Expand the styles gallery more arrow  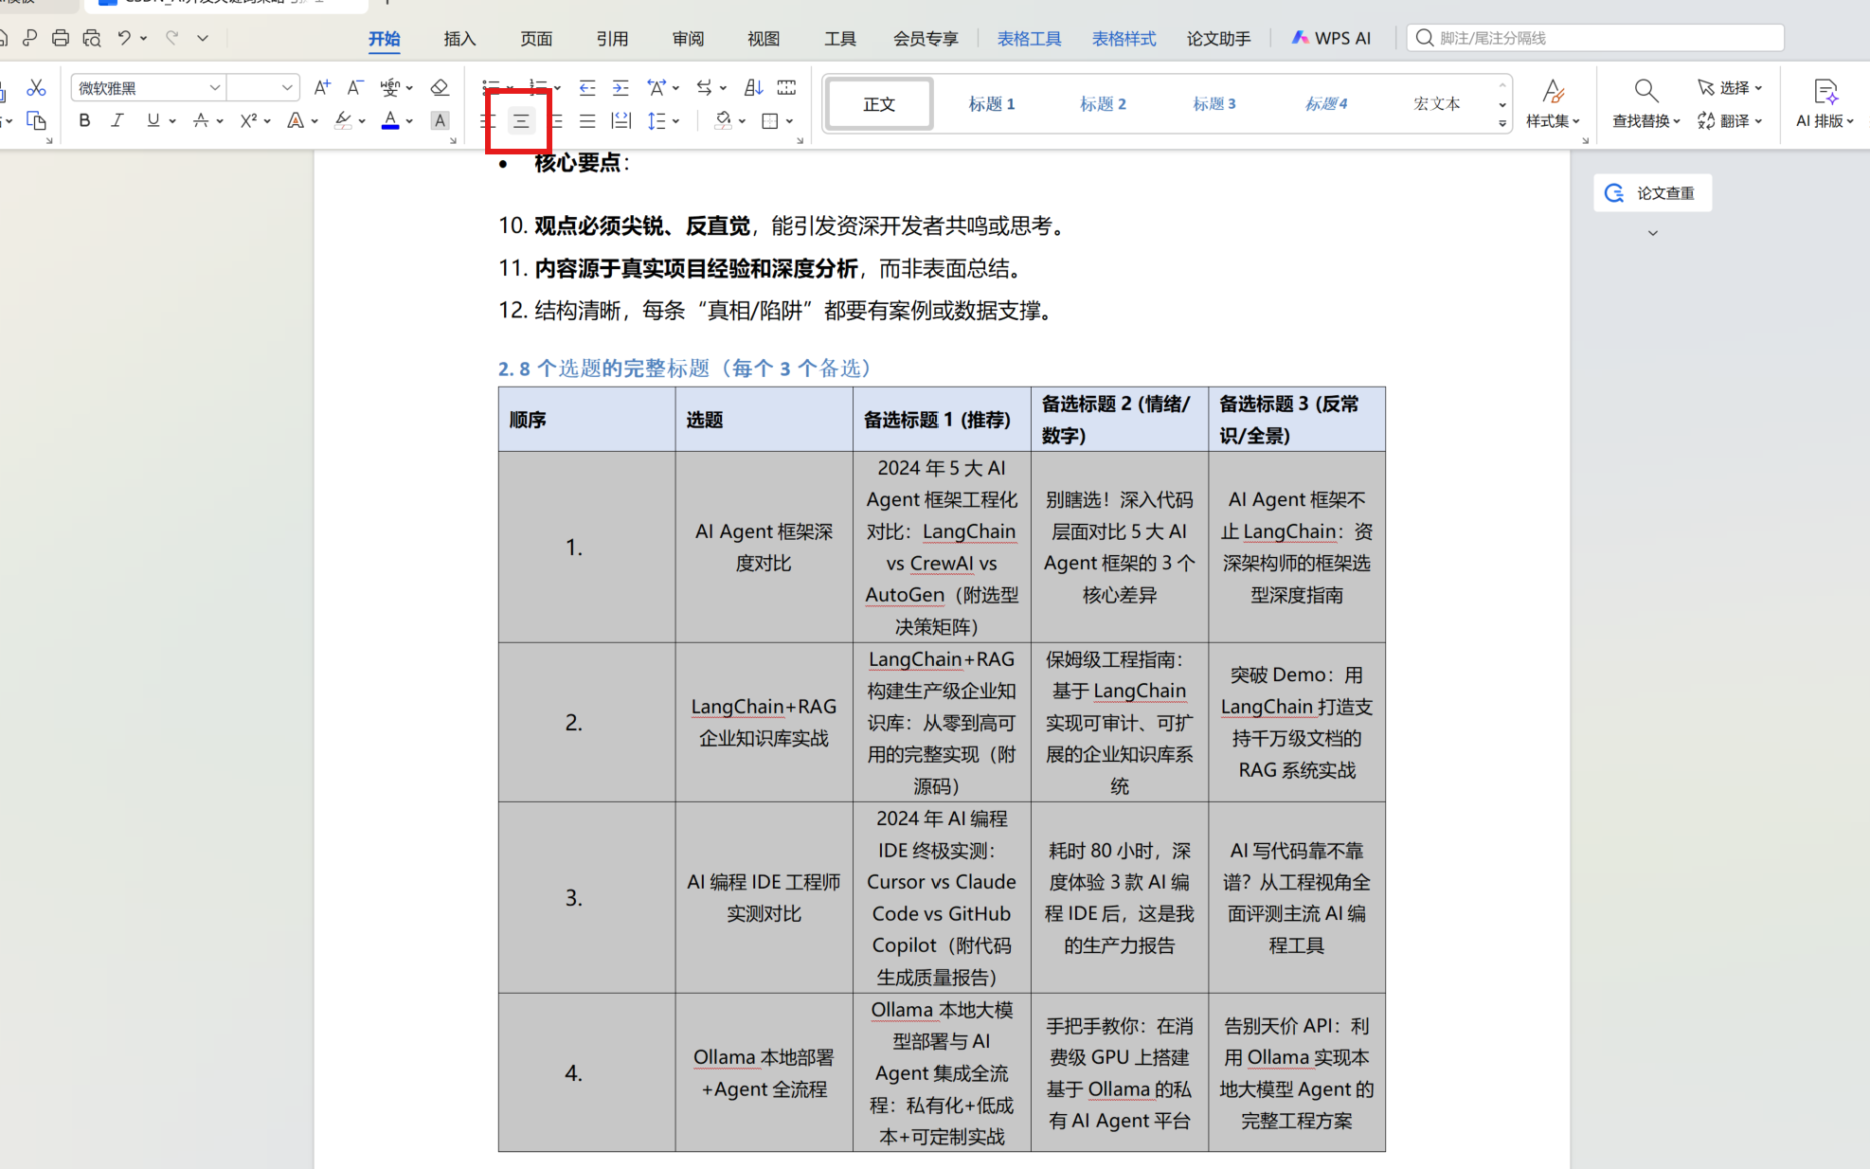click(1502, 124)
